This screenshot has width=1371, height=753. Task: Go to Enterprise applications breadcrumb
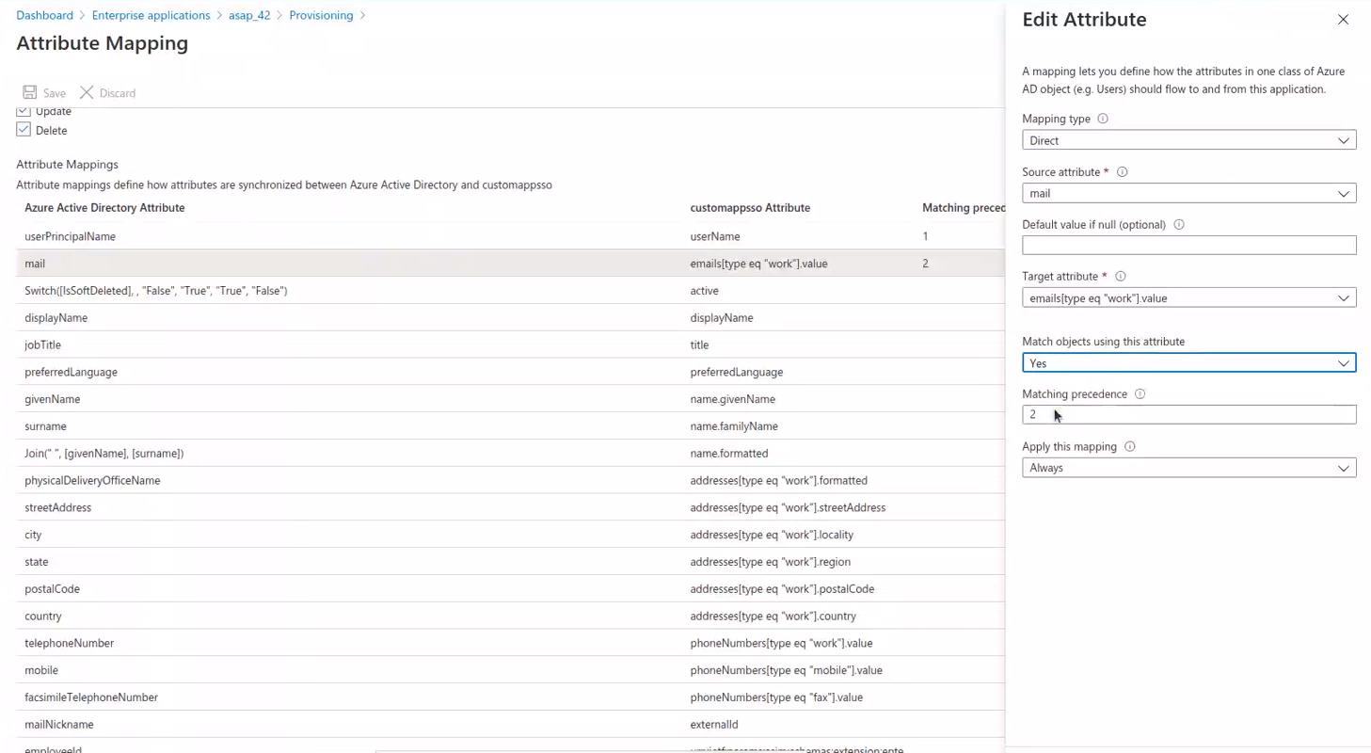pyautogui.click(x=151, y=15)
